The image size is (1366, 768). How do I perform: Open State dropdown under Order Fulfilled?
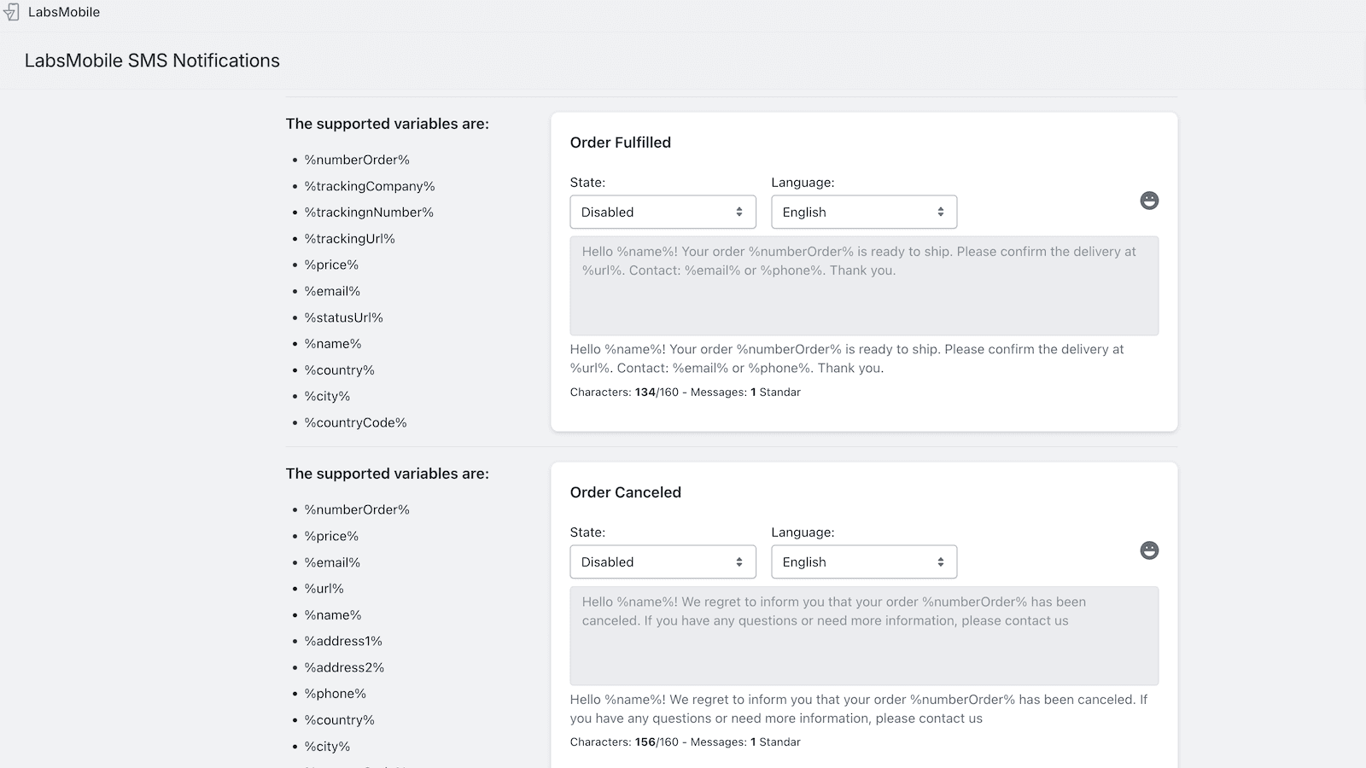(663, 212)
